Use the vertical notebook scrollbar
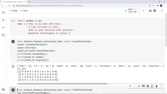This screenshot has width=167, height=94. pyautogui.click(x=166, y=30)
